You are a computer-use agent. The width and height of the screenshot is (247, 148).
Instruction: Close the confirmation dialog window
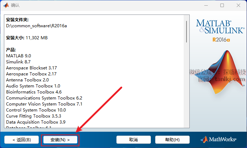click(238, 5)
